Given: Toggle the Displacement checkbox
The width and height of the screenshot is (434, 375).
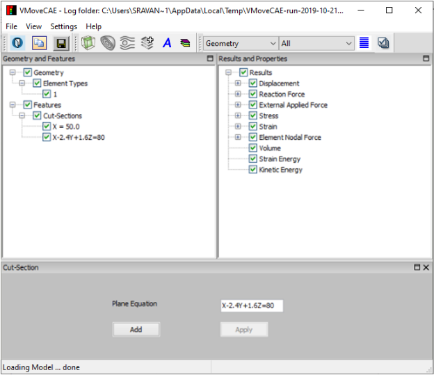Looking at the screenshot, I should 252,83.
